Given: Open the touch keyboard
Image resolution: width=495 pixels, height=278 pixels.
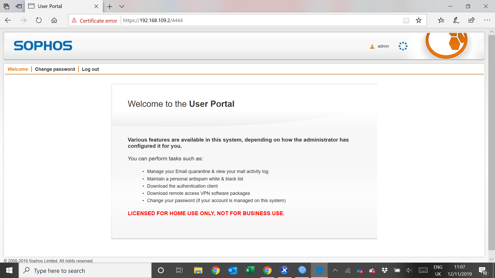Looking at the screenshot, I should [x=423, y=271].
